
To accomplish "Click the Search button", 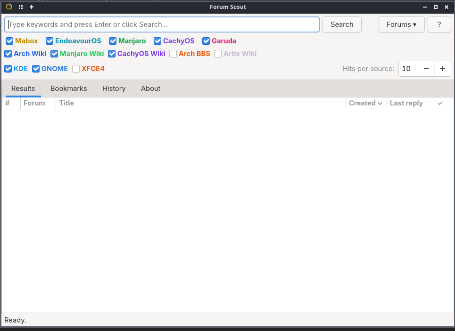I will pyautogui.click(x=342, y=24).
